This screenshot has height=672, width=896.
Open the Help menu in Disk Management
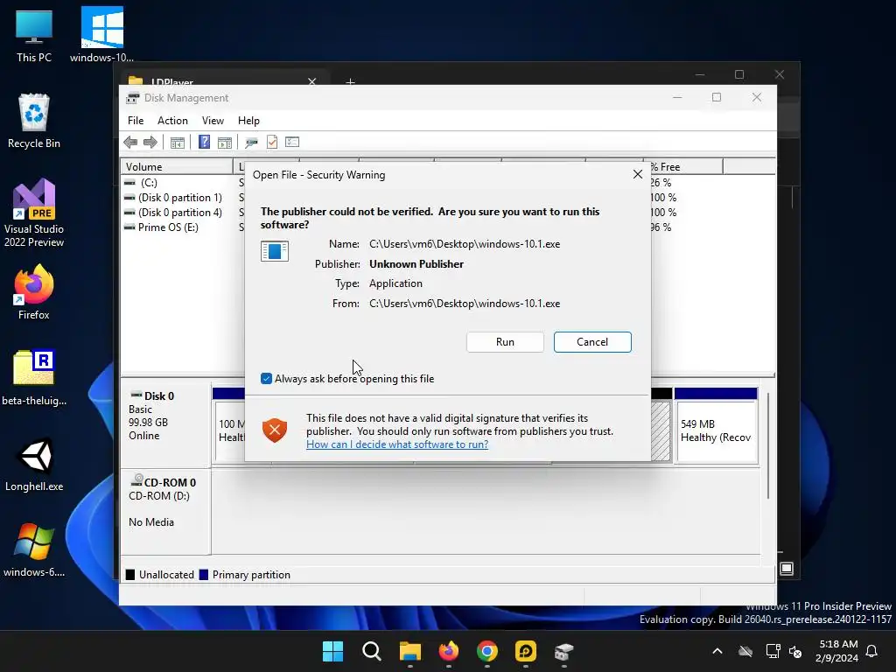pyautogui.click(x=248, y=121)
